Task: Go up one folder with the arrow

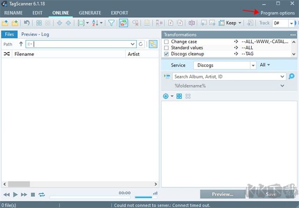Action: 21,44
